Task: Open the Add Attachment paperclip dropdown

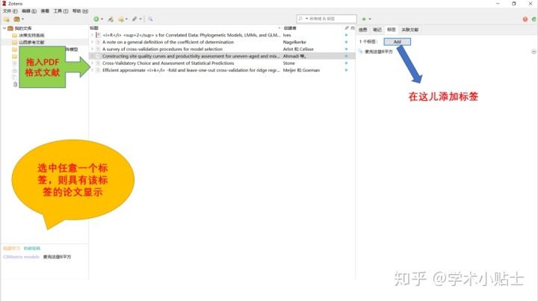Action: click(x=137, y=19)
